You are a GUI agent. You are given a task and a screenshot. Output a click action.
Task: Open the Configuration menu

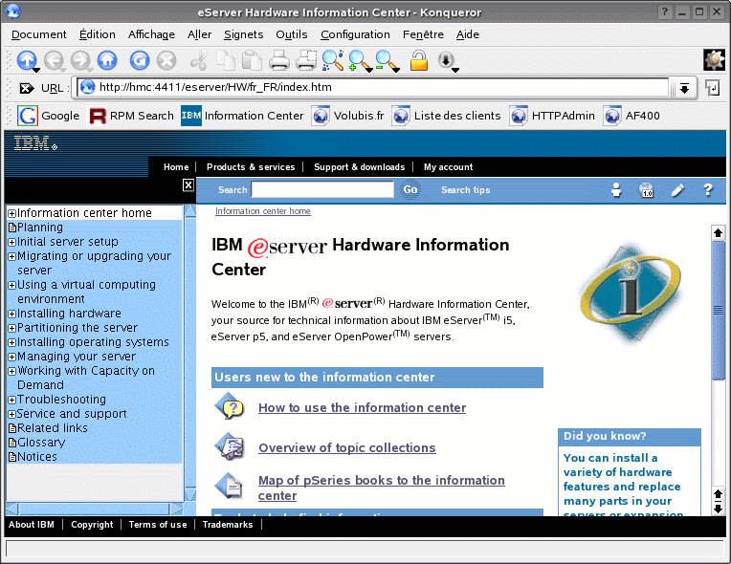pyautogui.click(x=355, y=34)
